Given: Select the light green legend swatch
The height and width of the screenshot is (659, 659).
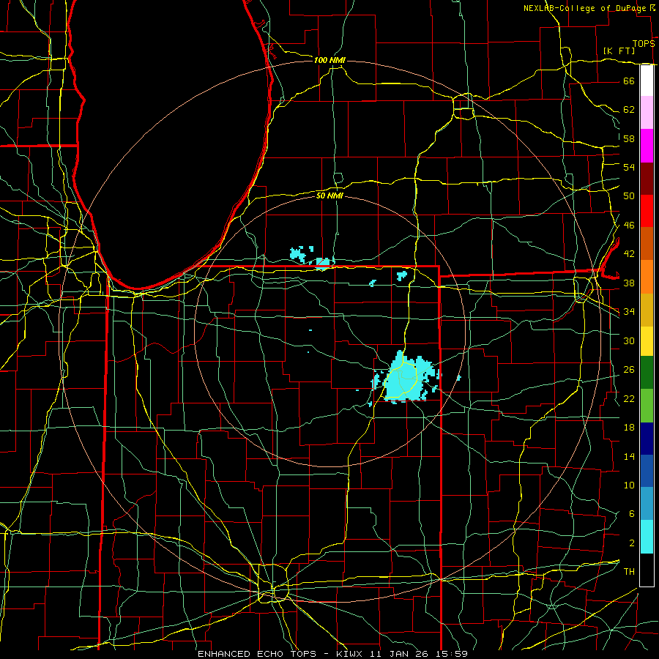Looking at the screenshot, I should click(647, 406).
